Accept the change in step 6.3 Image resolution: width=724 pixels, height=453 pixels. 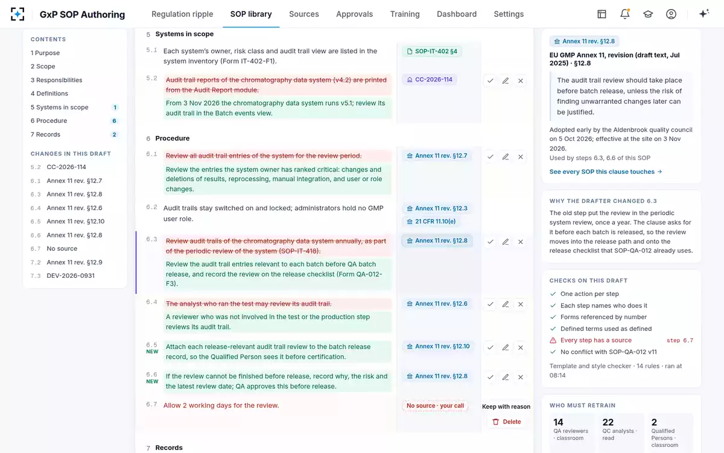click(491, 242)
